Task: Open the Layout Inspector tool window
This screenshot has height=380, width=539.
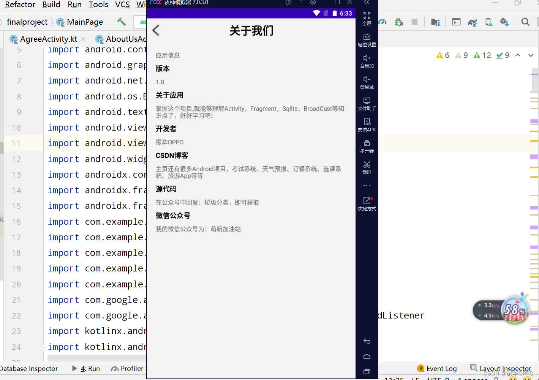Action: click(501, 369)
